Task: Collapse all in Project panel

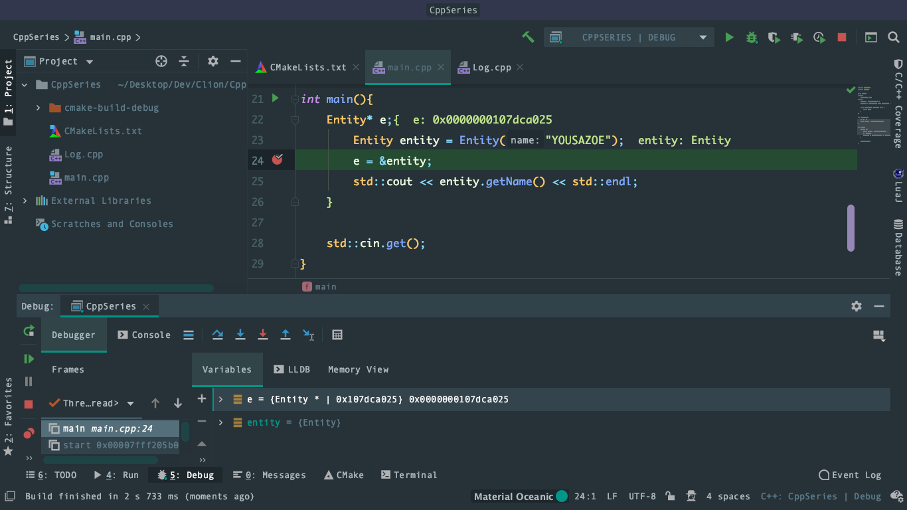Action: [184, 61]
